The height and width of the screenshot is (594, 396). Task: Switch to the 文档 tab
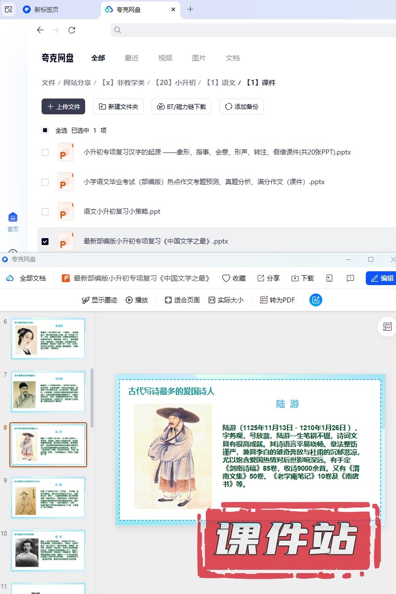pos(233,58)
